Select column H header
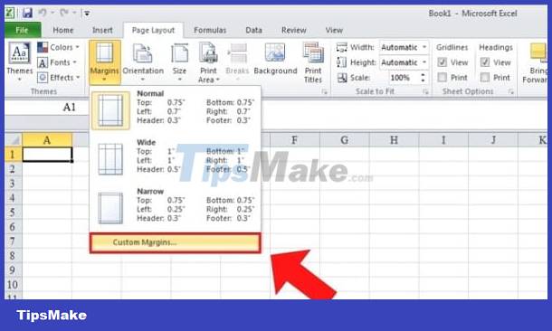552x331 pixels. coord(394,140)
